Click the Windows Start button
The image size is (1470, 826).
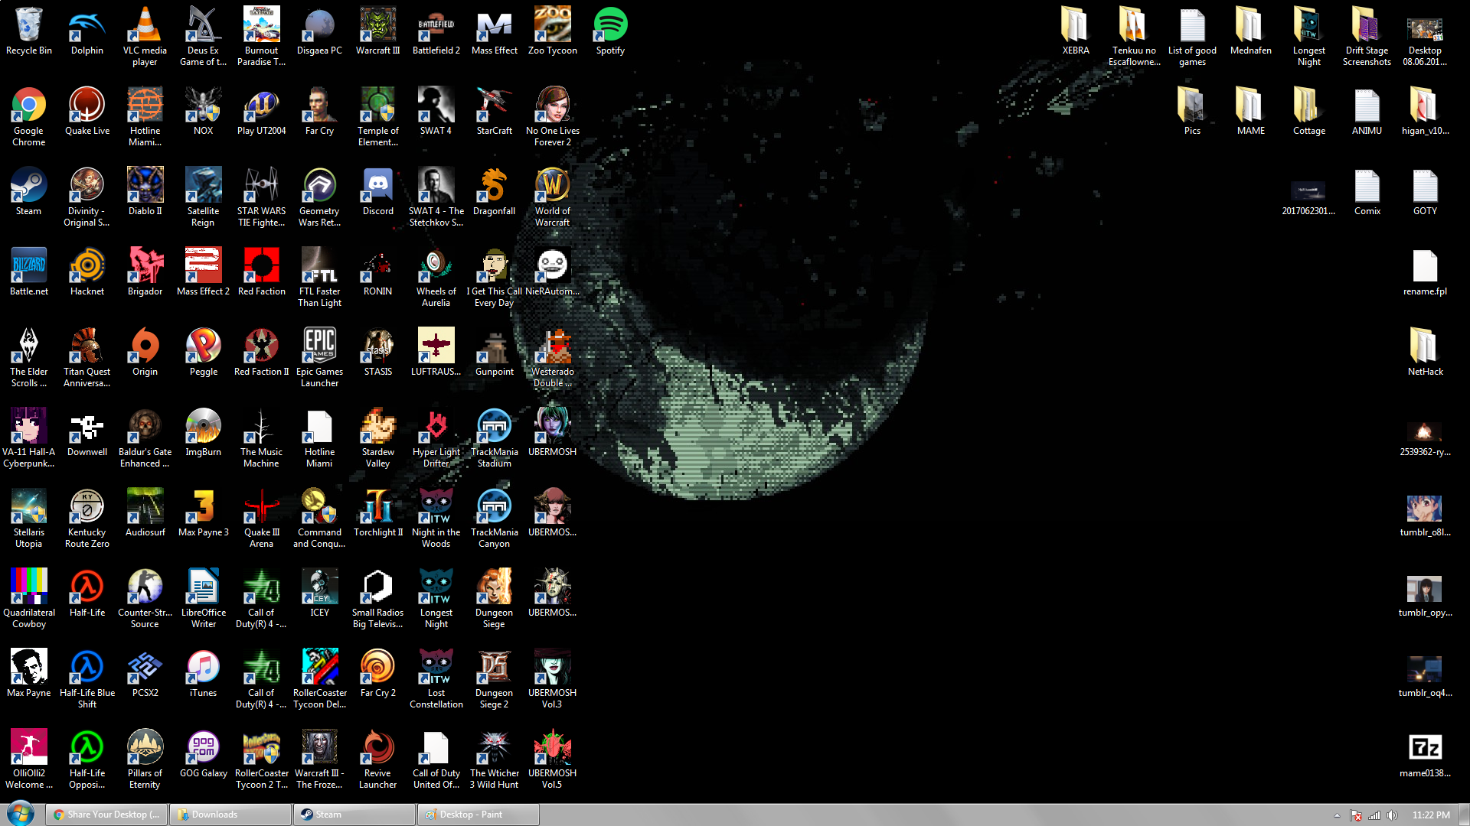click(20, 814)
